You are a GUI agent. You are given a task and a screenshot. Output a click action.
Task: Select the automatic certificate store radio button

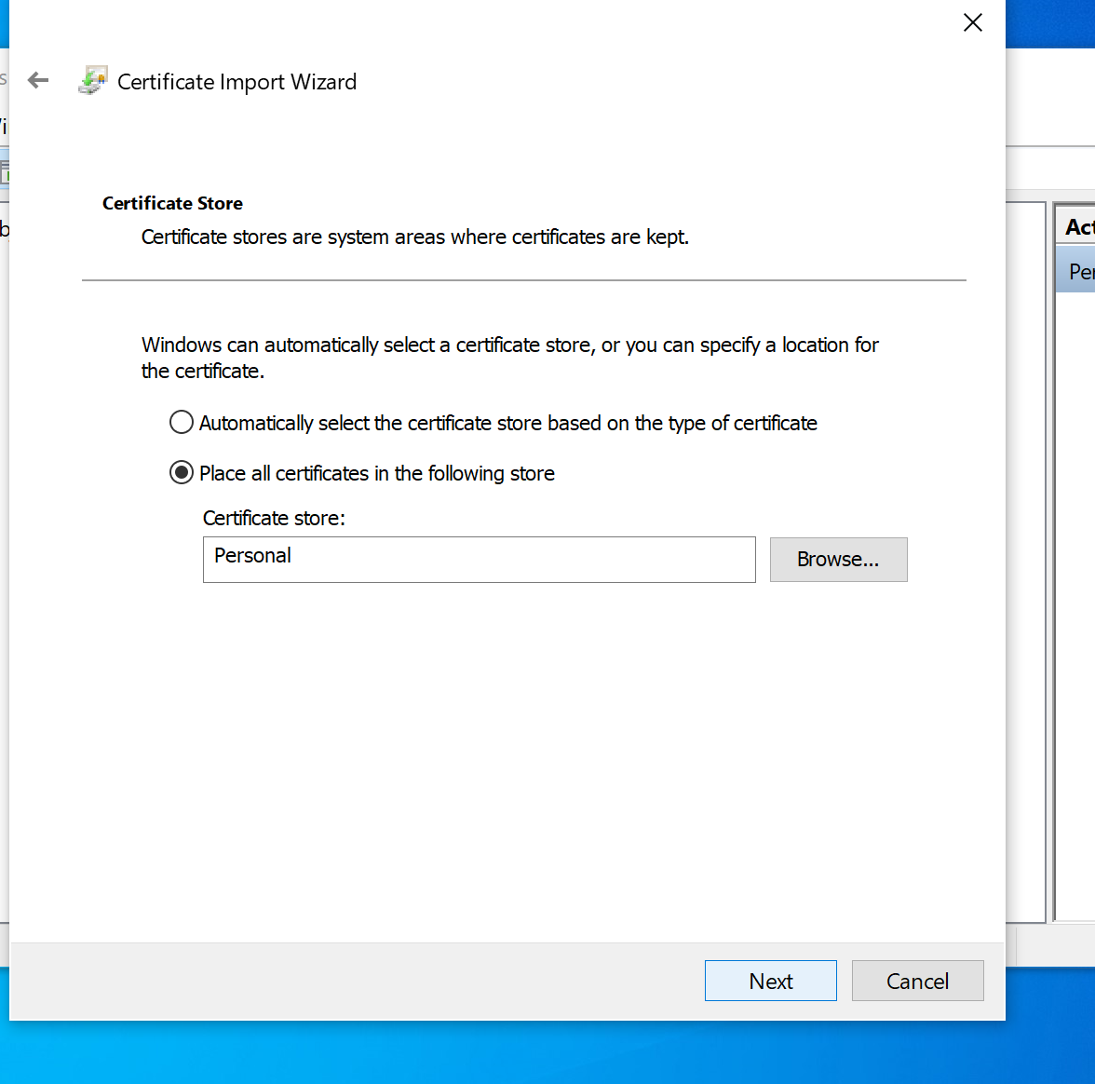pyautogui.click(x=182, y=423)
